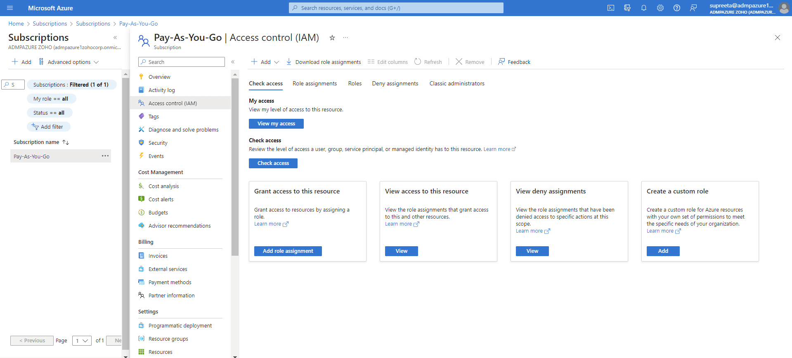Open the My role == all filter
Viewport: 792px width, 358px height.
(x=51, y=99)
